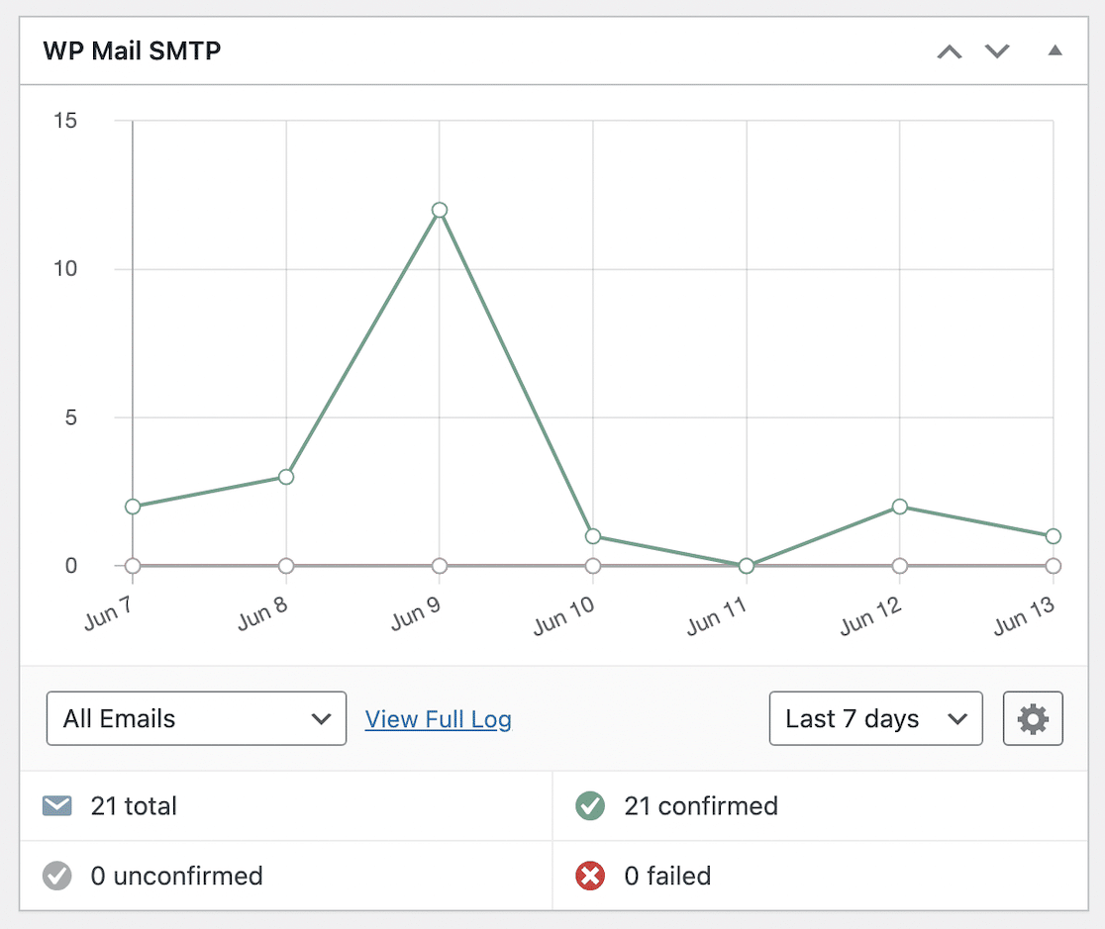This screenshot has height=929, width=1105.
Task: Click the Jun 12 green data point
Action: (x=900, y=507)
